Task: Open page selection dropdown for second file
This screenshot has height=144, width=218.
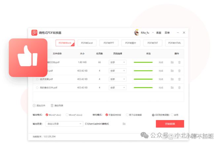Action: point(118,71)
